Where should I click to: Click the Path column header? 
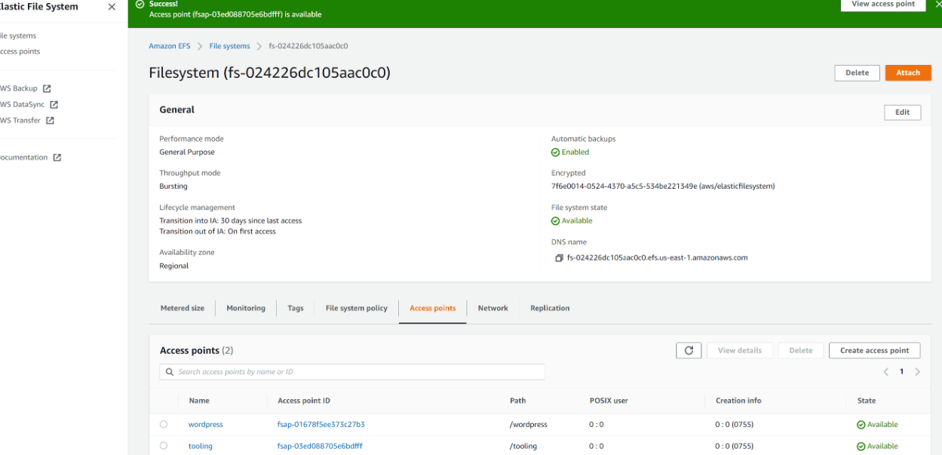(x=518, y=401)
